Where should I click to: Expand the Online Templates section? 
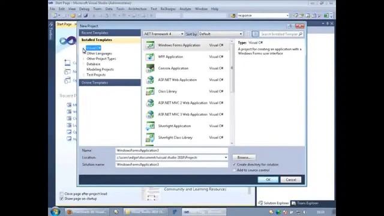click(110, 83)
